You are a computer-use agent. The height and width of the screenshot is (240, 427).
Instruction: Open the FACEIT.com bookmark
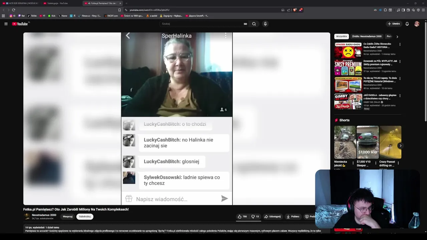point(111,16)
